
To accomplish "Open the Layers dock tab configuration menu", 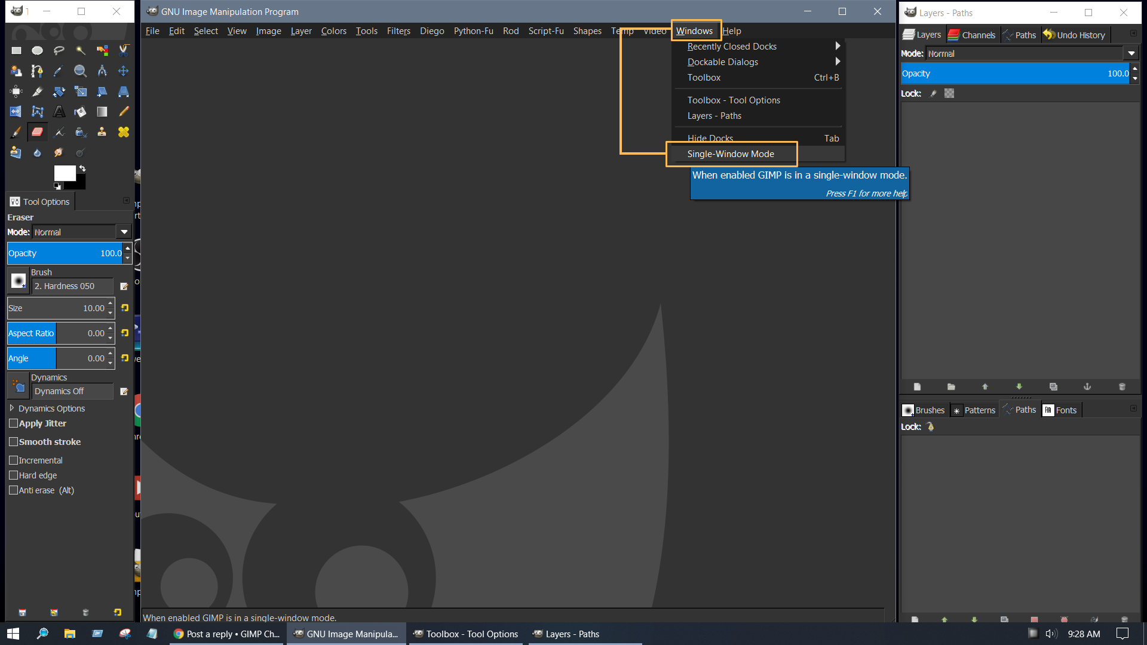I will (1133, 33).
